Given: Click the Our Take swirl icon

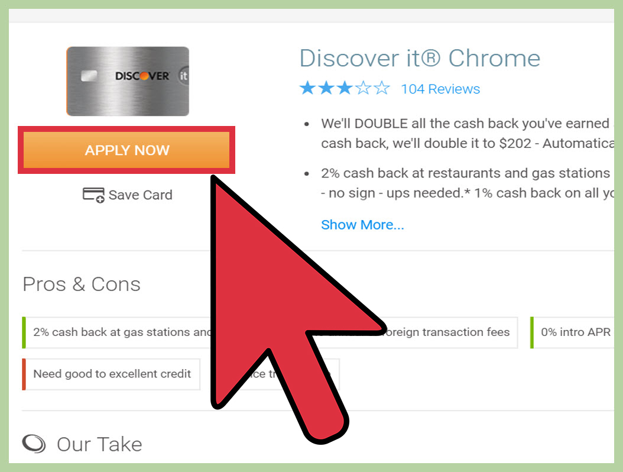Looking at the screenshot, I should point(34,444).
